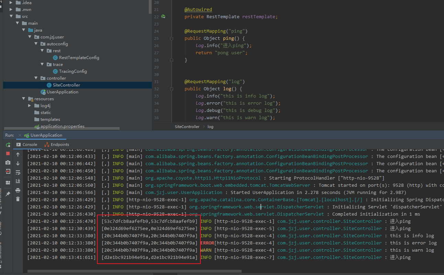This screenshot has height=275, width=444.
Task: Click restTemplate field name at line 22
Action: pos(259,16)
